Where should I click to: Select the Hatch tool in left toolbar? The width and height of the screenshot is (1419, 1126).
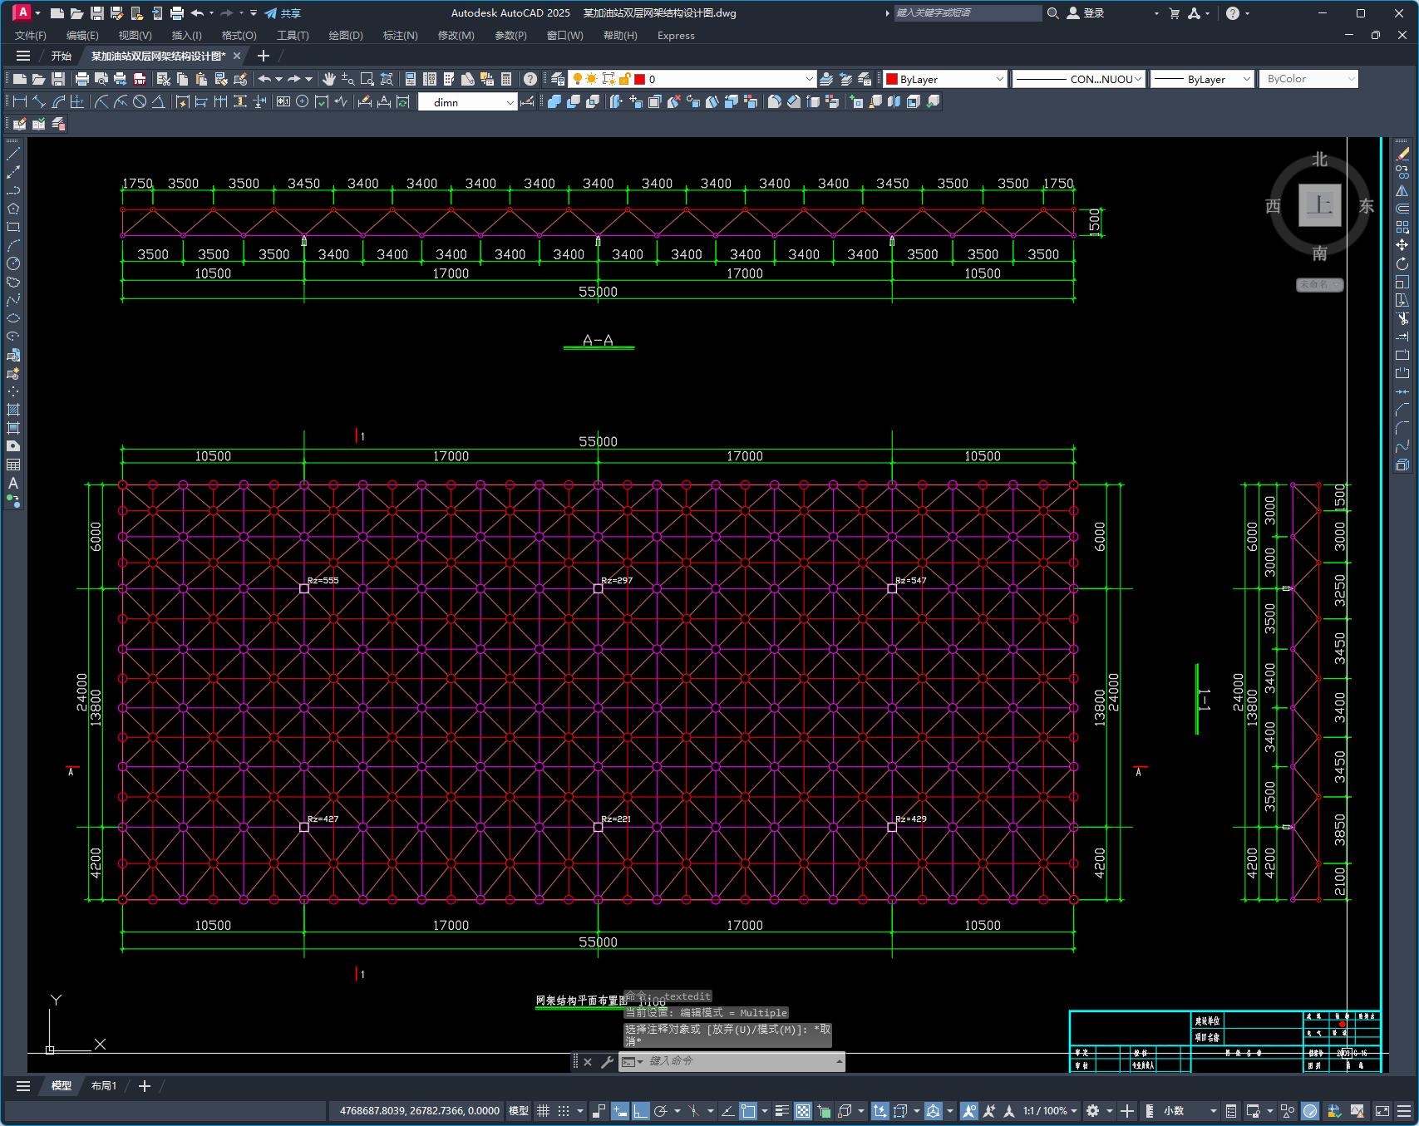(x=13, y=410)
